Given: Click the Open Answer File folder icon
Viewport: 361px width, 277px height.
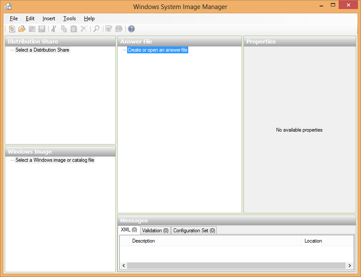Looking at the screenshot, I should (x=22, y=29).
